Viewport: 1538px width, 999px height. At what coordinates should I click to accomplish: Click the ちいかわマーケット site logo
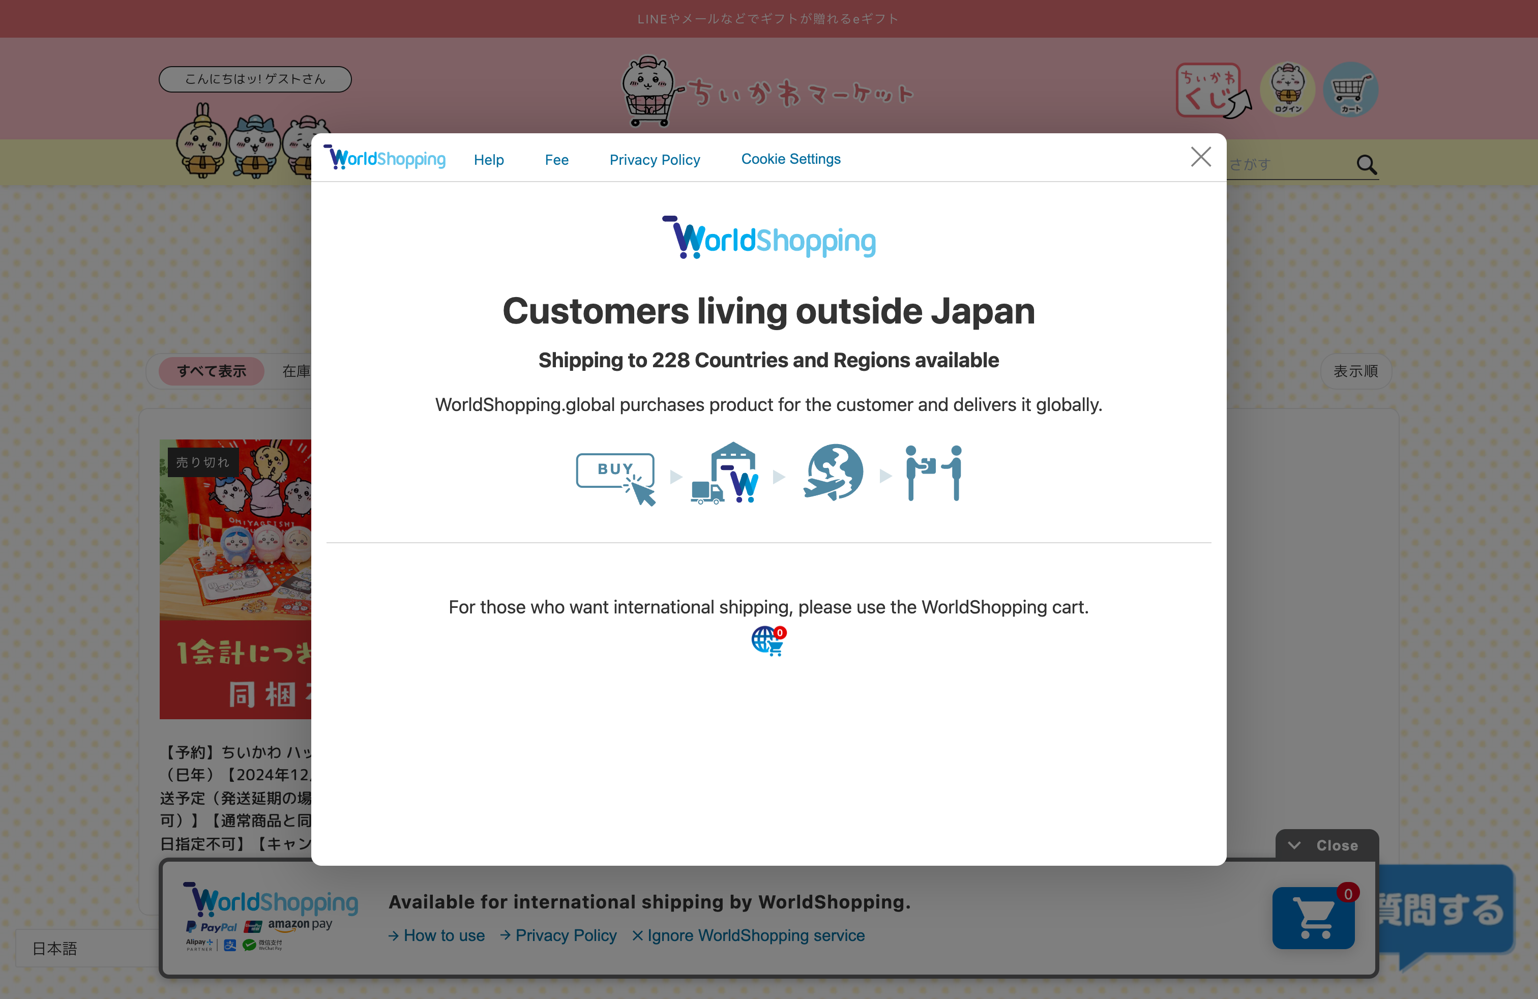767,91
